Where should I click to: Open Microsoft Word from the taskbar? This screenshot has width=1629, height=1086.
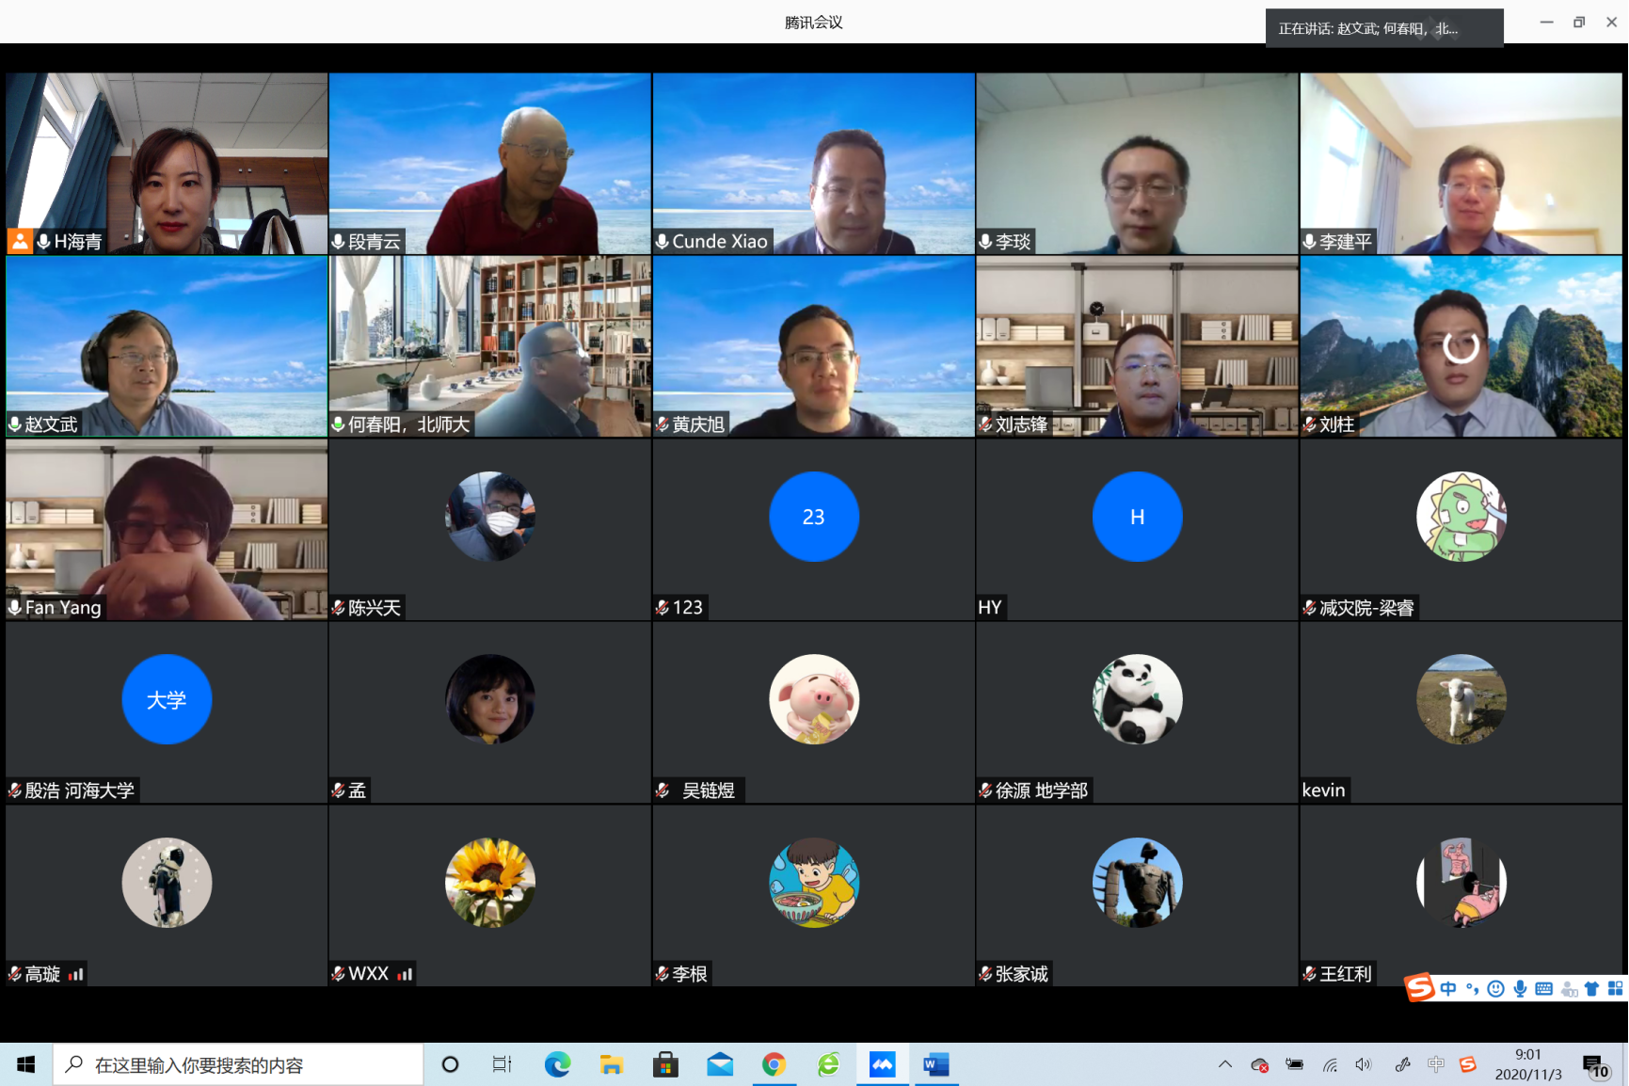tap(935, 1064)
